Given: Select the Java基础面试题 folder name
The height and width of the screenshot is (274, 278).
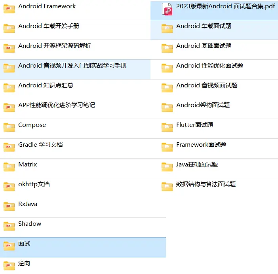Looking at the screenshot, I should point(197,164).
